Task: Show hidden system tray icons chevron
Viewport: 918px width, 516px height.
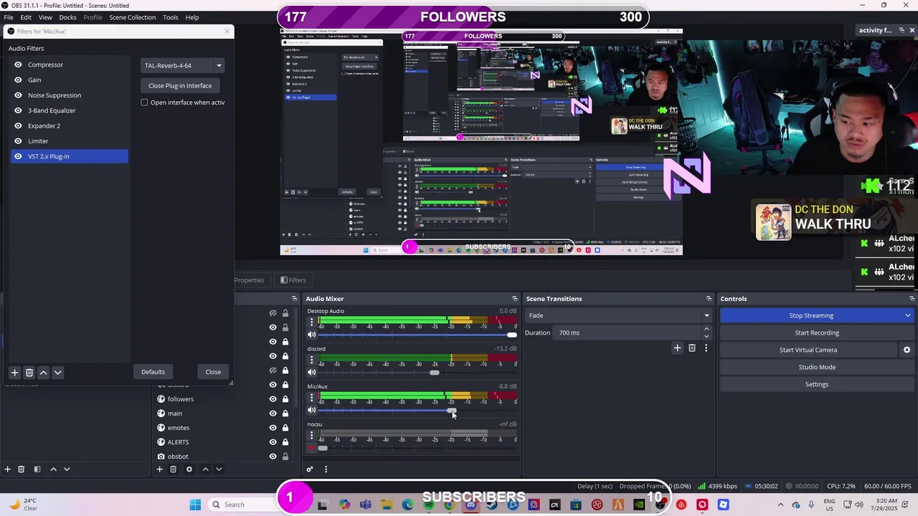Action: pyautogui.click(x=780, y=505)
